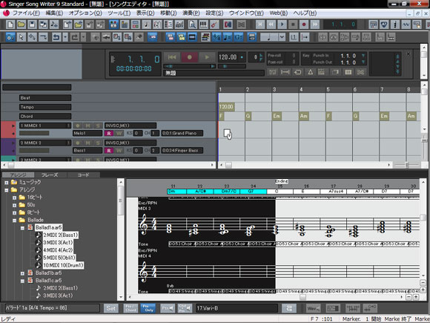Fast forward in main toolbar
The image size is (430, 323).
click(x=315, y=25)
